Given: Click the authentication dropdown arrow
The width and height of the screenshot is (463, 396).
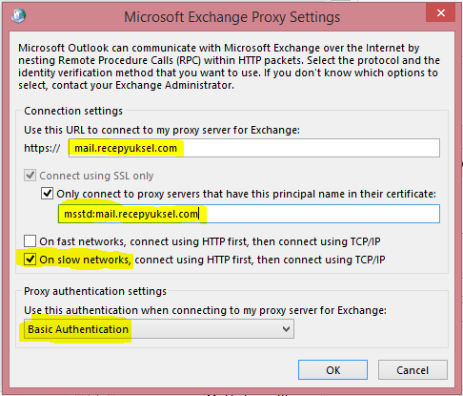Looking at the screenshot, I should [x=286, y=329].
